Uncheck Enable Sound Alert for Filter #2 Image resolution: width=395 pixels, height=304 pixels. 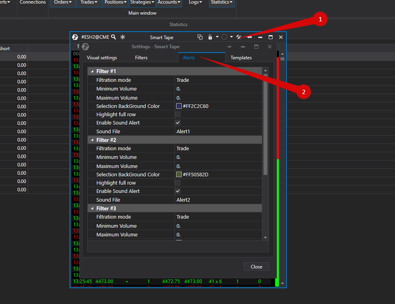178,191
